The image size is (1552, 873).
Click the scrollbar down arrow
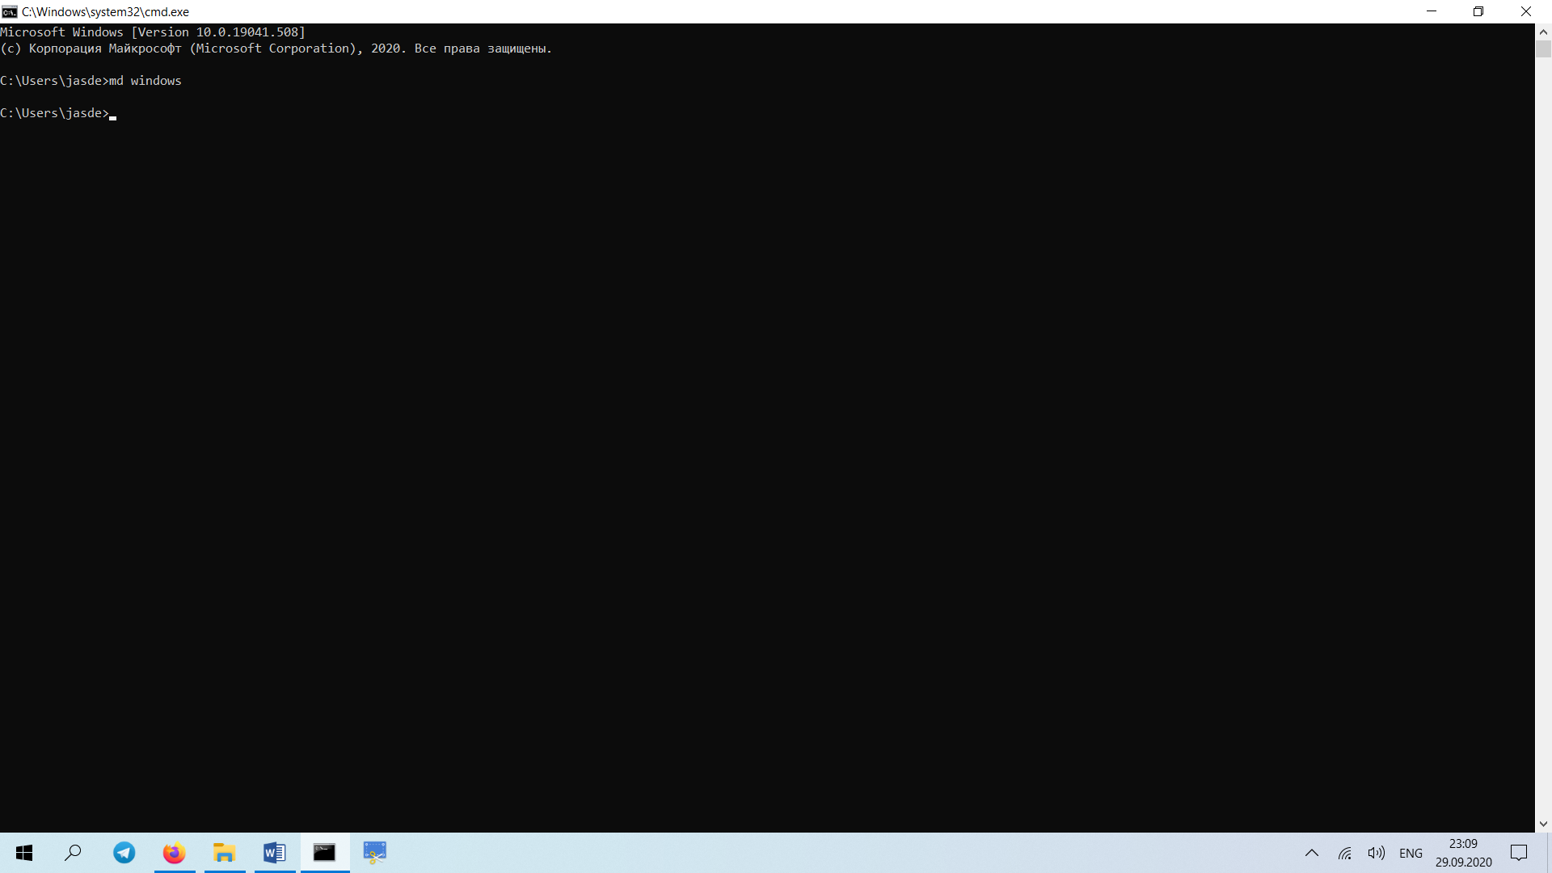click(x=1543, y=824)
